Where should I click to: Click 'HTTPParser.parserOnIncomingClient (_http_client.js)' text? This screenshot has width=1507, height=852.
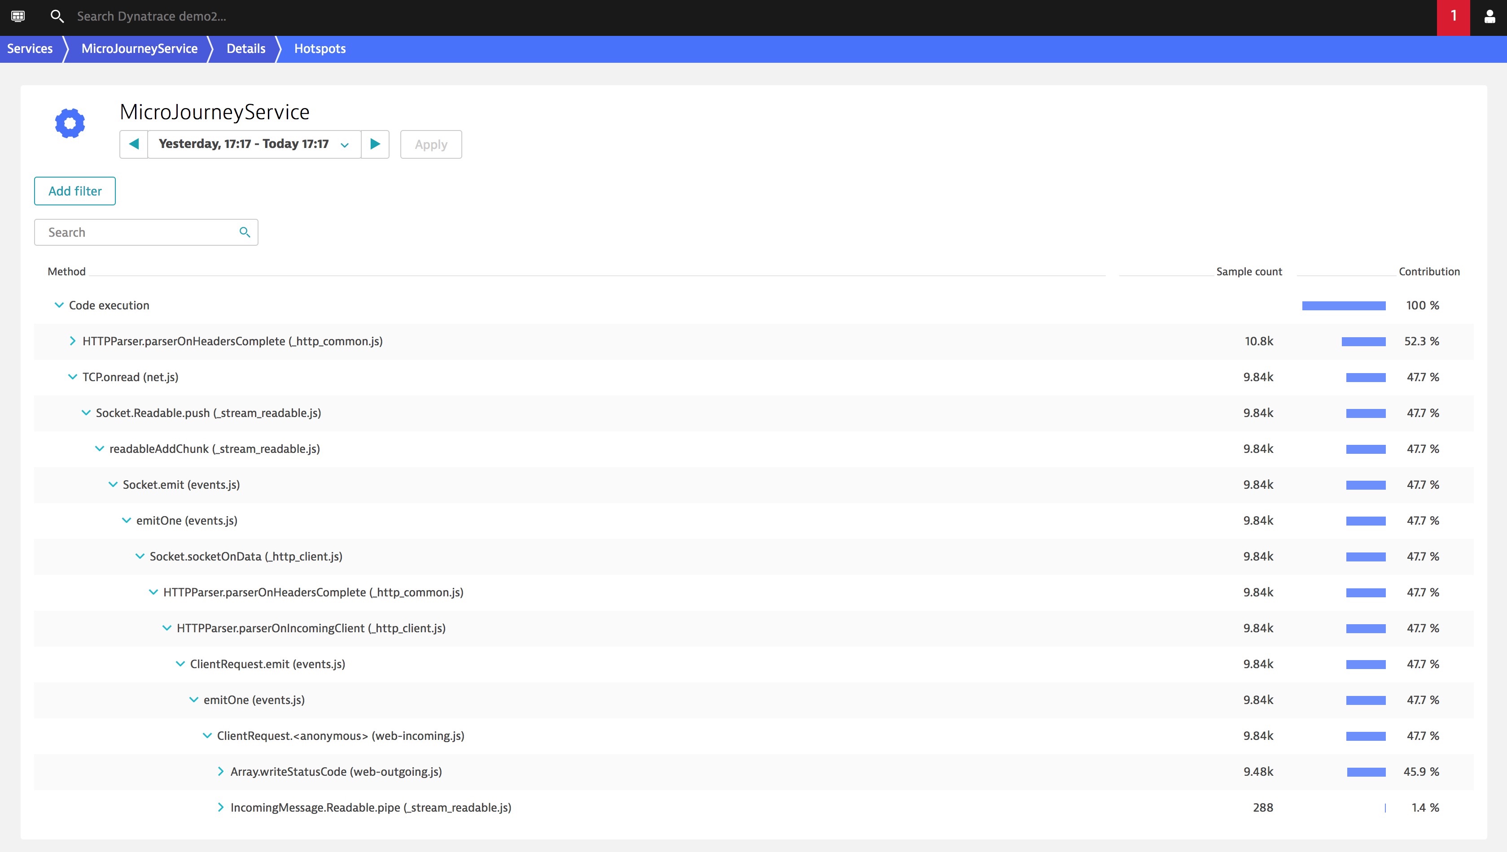[311, 628]
